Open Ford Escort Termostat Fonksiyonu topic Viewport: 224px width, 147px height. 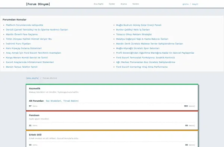[x=146, y=58]
